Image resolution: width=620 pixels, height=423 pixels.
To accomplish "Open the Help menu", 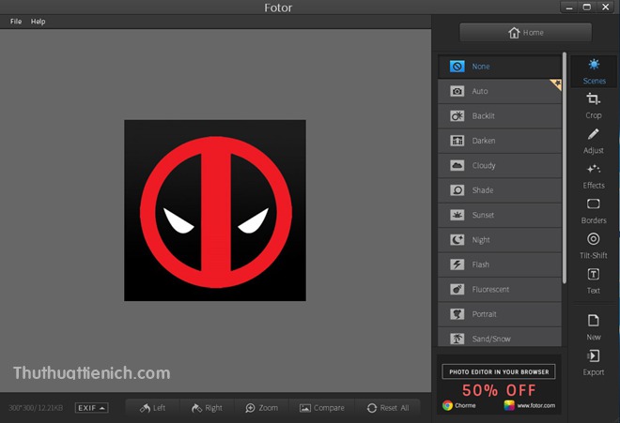I will tap(38, 21).
